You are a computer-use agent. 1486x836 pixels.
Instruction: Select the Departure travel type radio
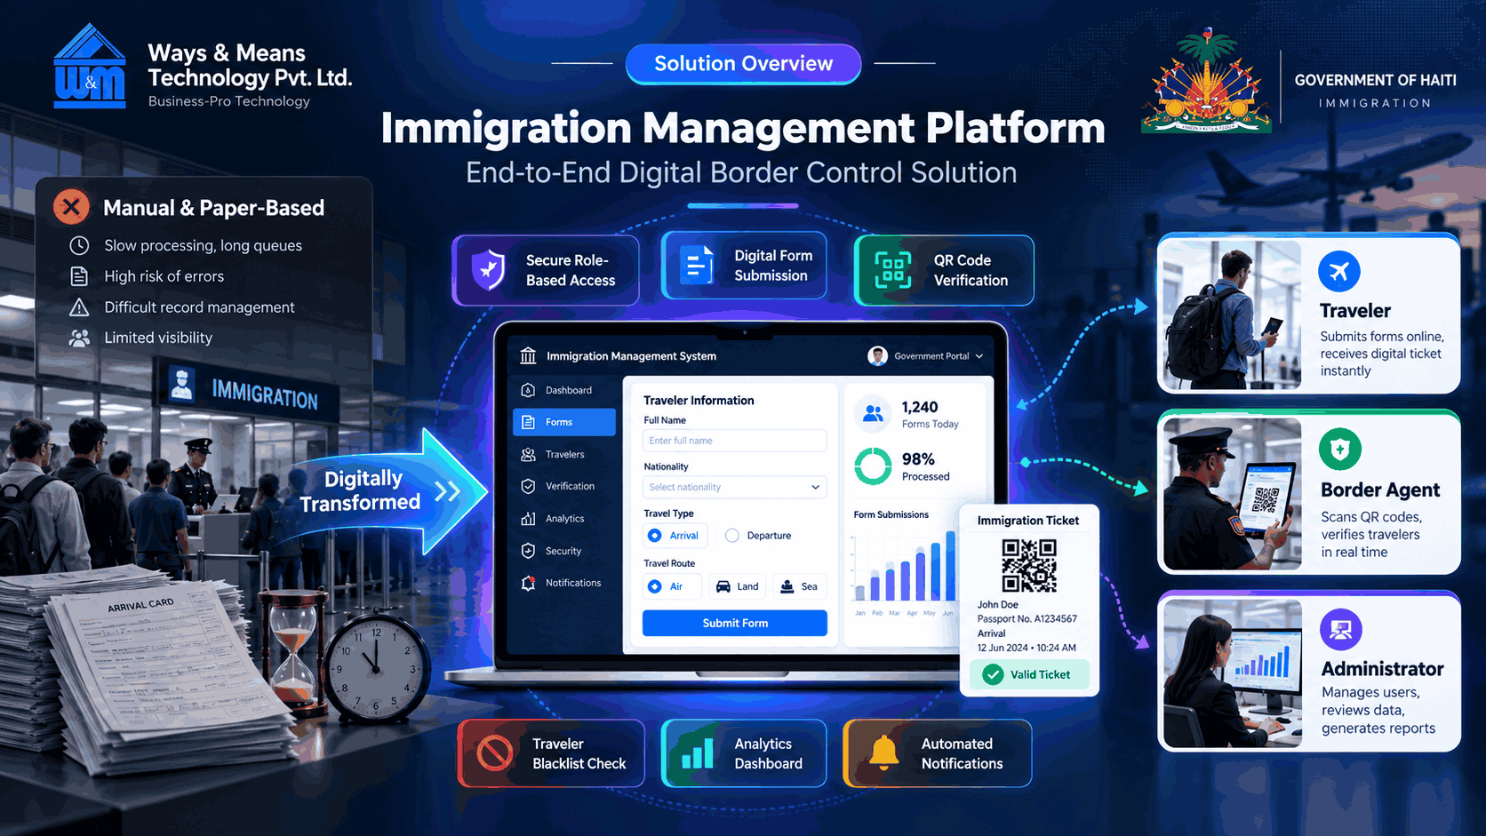(x=732, y=536)
